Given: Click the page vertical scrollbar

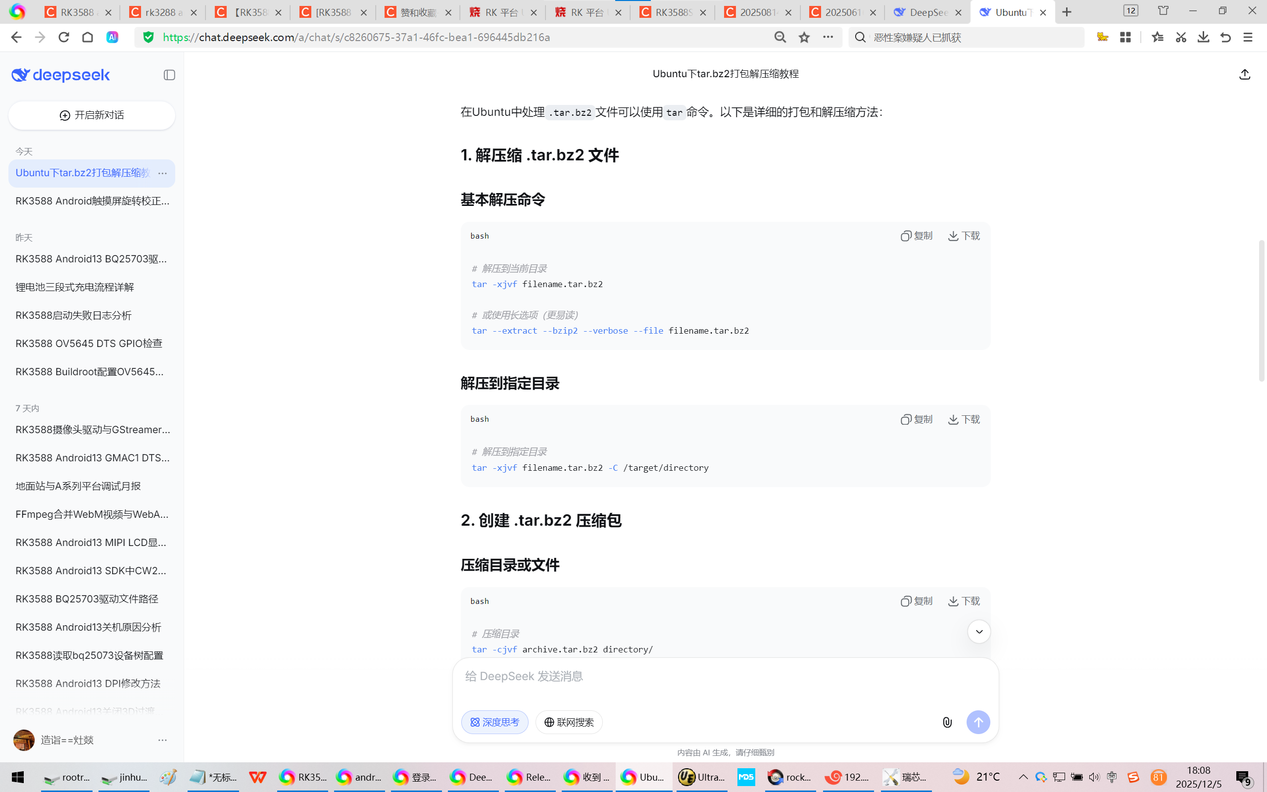Looking at the screenshot, I should (x=1261, y=310).
